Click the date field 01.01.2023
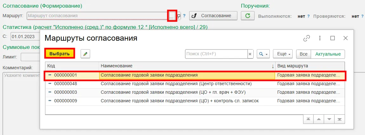The width and height of the screenshot is (365, 135). (25, 37)
